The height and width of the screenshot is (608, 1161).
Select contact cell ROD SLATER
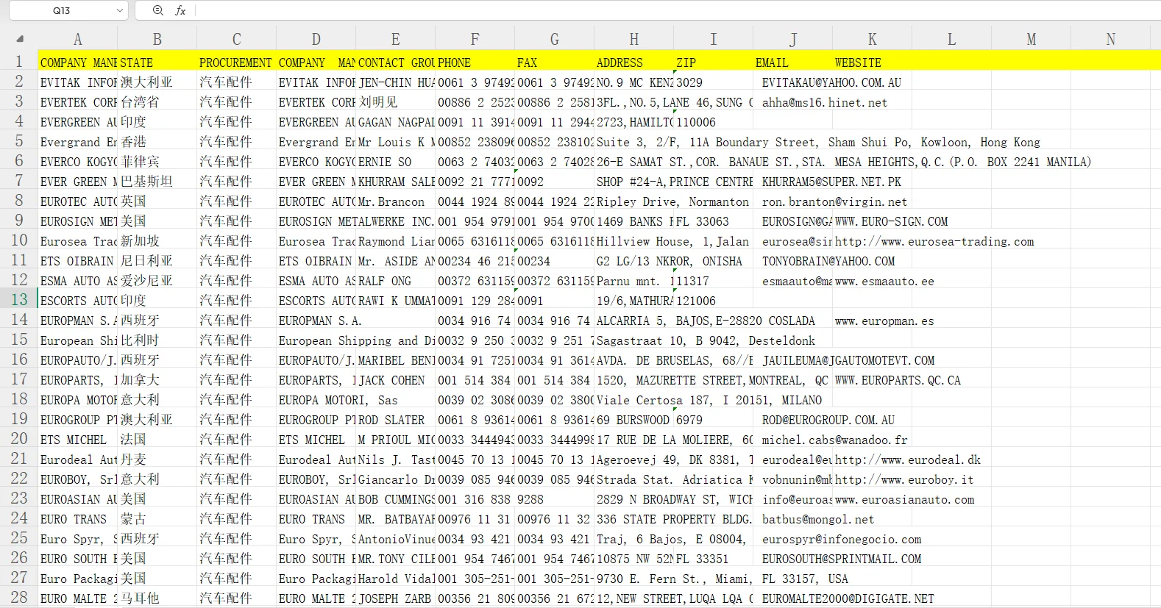click(395, 420)
